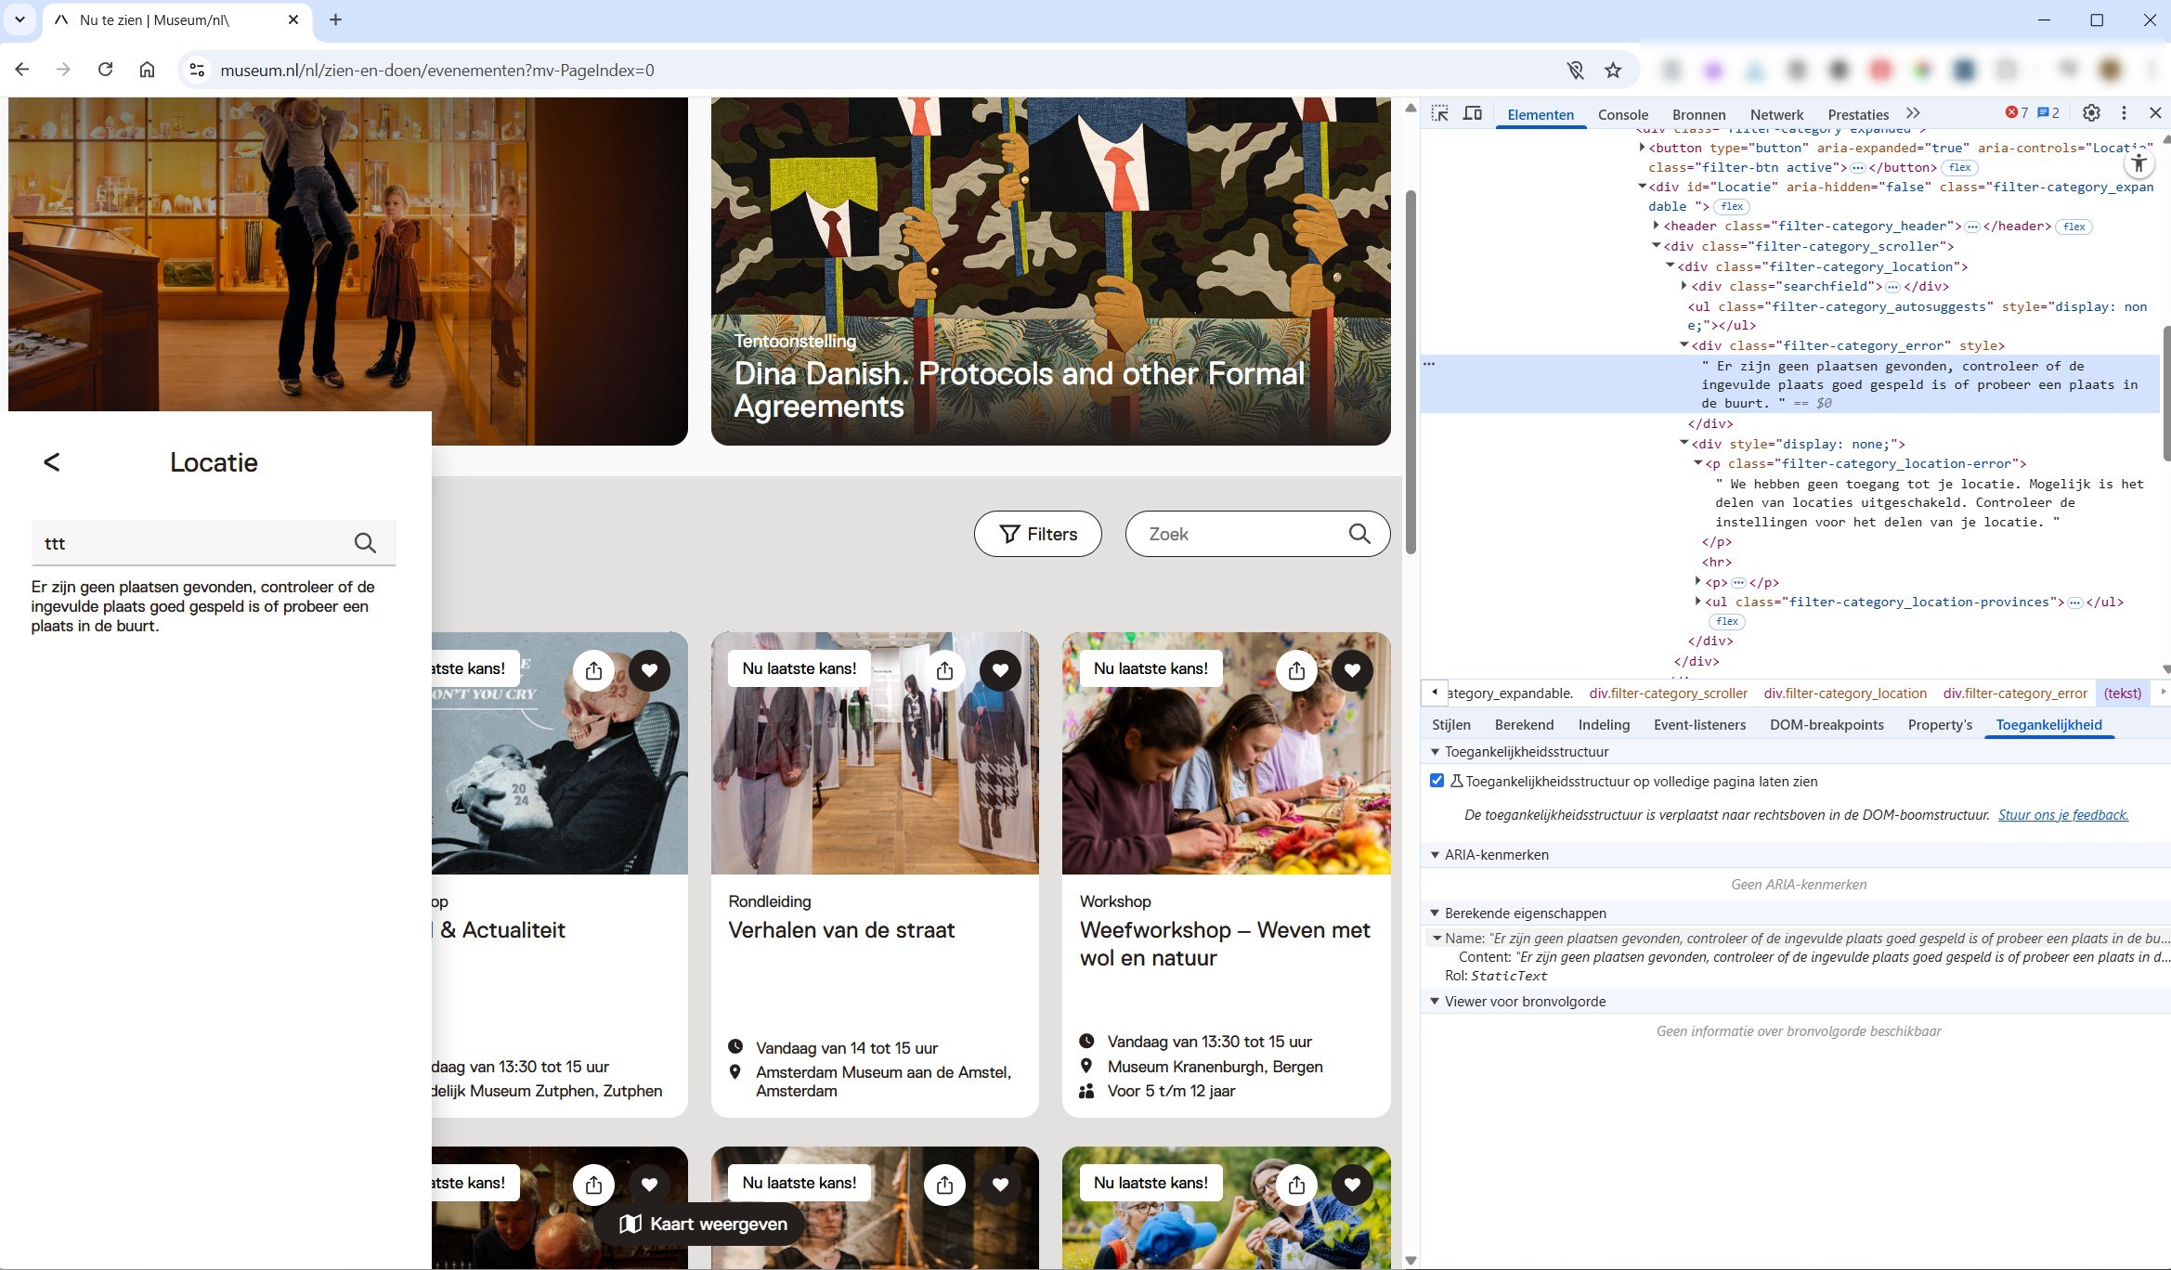Open the DOM-breakpoints pane tab
The width and height of the screenshot is (2171, 1270).
[1826, 725]
